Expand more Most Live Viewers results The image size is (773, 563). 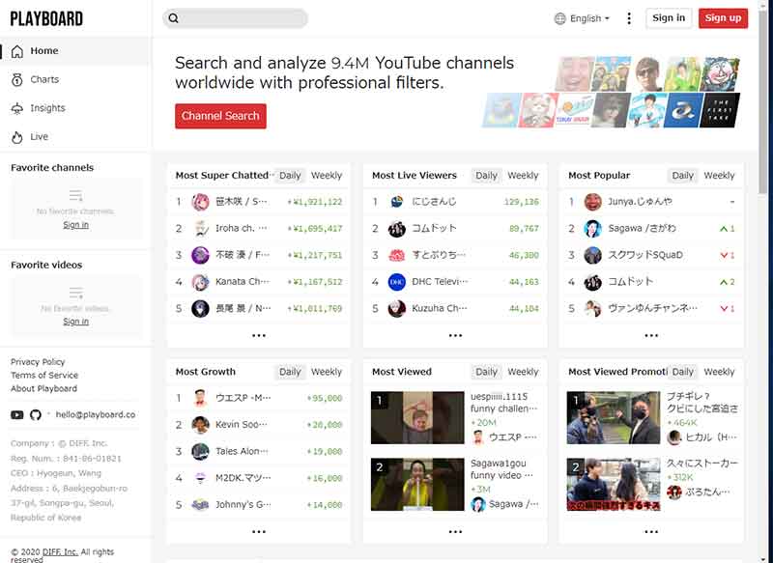coord(455,335)
